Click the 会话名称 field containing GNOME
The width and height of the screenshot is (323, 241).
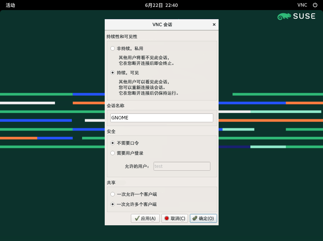tap(161, 118)
